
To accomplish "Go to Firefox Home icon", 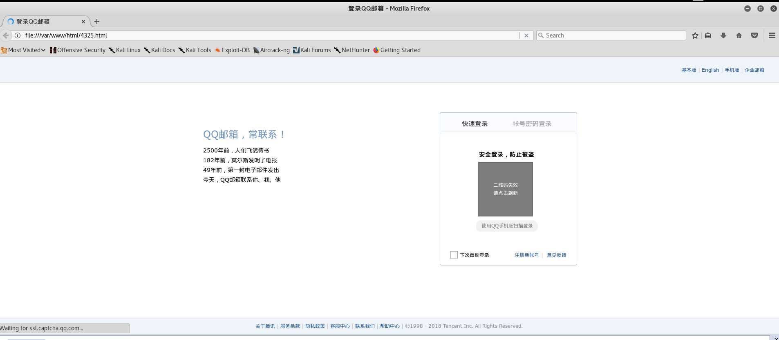I will [739, 35].
